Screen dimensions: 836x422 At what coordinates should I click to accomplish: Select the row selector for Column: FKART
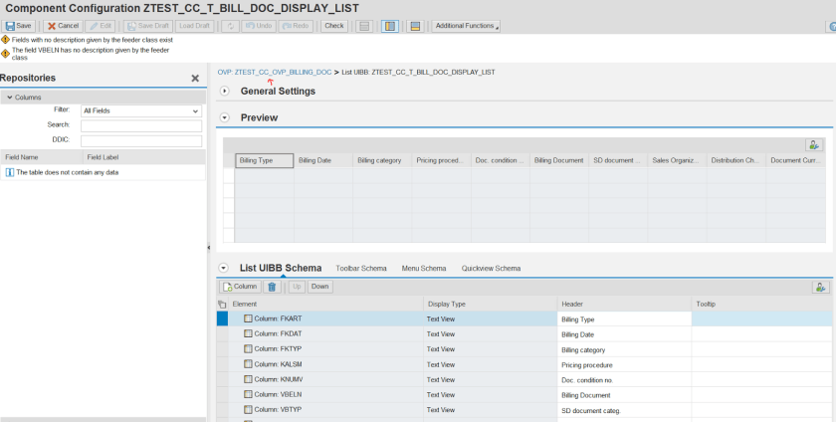(222, 318)
